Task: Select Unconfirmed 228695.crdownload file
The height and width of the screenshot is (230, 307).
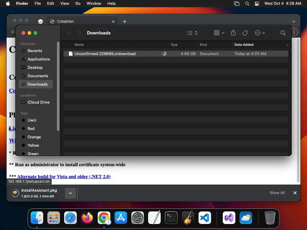Action: pyautogui.click(x=176, y=54)
